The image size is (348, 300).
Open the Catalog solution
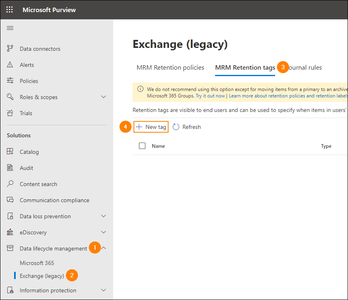pyautogui.click(x=29, y=152)
